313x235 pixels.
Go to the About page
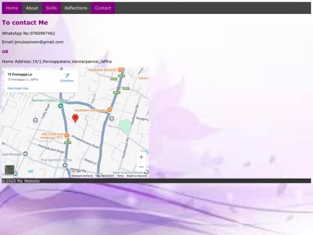(32, 8)
